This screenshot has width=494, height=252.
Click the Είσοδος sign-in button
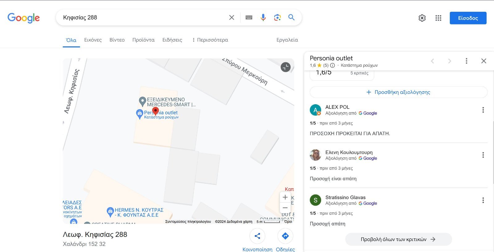point(468,18)
